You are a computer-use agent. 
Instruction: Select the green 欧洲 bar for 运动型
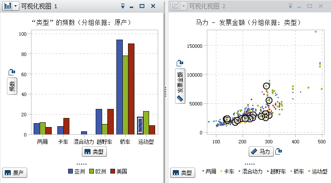pyautogui.click(x=146, y=123)
